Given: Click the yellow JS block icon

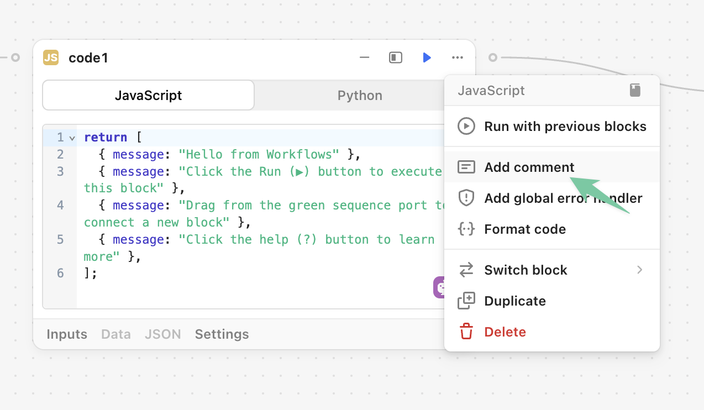Looking at the screenshot, I should pos(51,57).
